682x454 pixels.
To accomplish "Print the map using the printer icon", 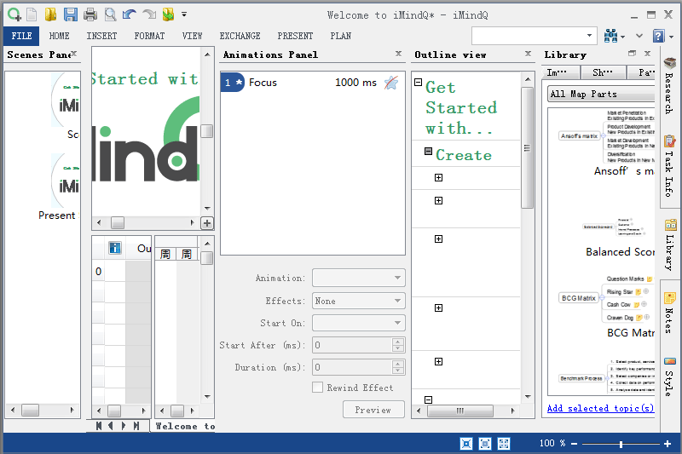I will point(90,14).
